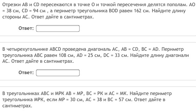
Task: Click the answer field for the AC side problem
Action: 58,29
